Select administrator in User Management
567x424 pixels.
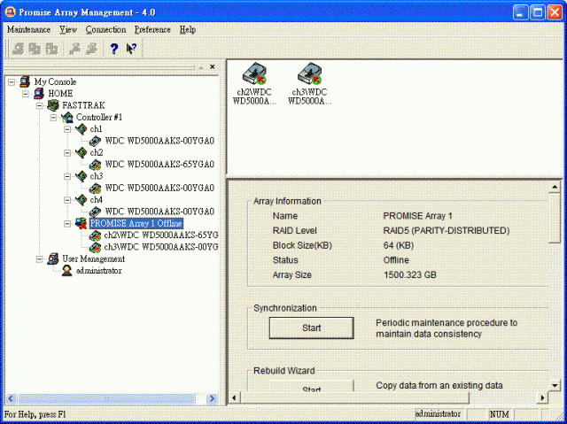98,271
